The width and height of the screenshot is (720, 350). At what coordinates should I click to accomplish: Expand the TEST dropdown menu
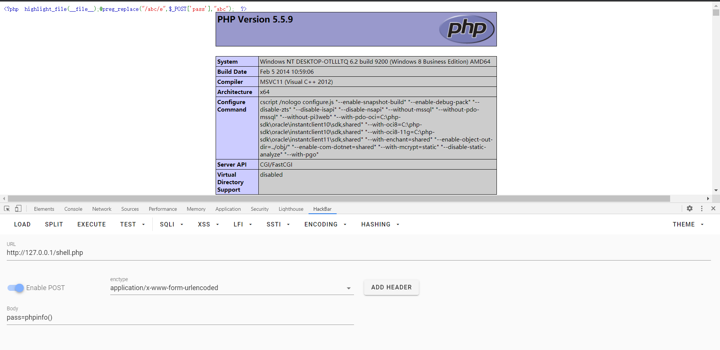pyautogui.click(x=132, y=224)
